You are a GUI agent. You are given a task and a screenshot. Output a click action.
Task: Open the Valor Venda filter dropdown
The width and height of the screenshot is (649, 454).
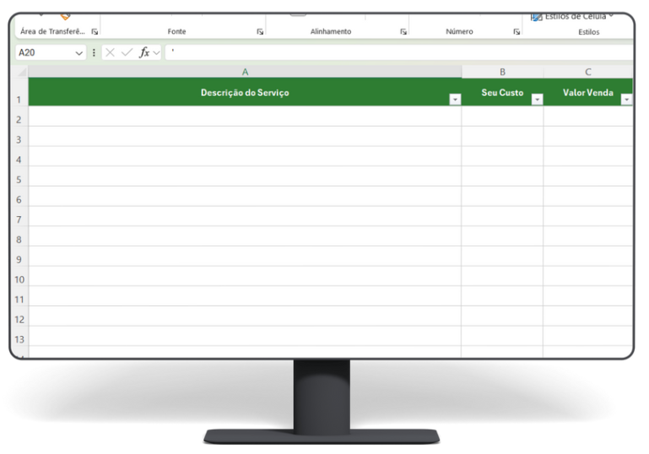coord(626,100)
